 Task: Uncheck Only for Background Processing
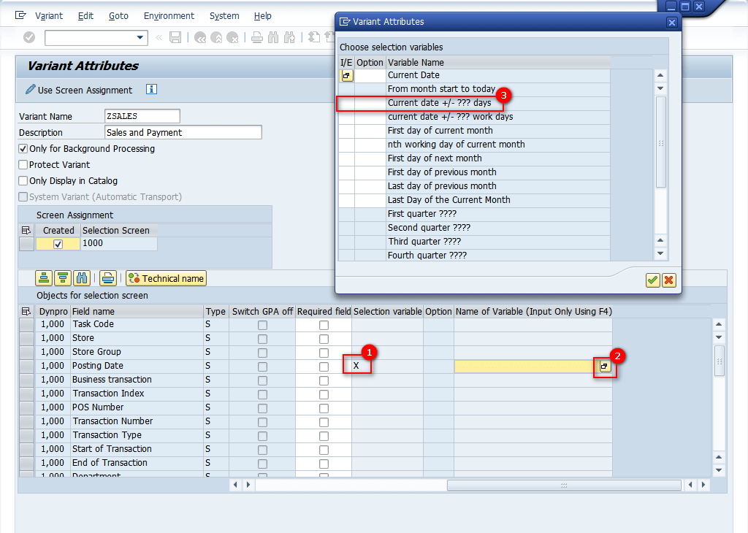click(23, 149)
